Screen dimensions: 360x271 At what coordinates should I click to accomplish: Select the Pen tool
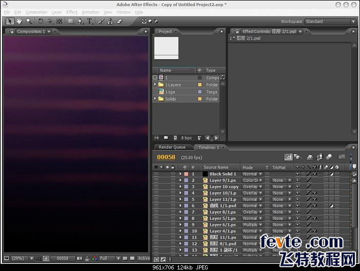pyautogui.click(x=80, y=22)
